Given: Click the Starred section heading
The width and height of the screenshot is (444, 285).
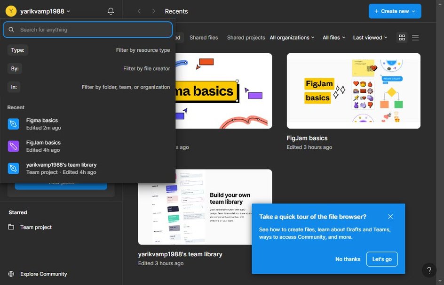Looking at the screenshot, I should (x=18, y=212).
